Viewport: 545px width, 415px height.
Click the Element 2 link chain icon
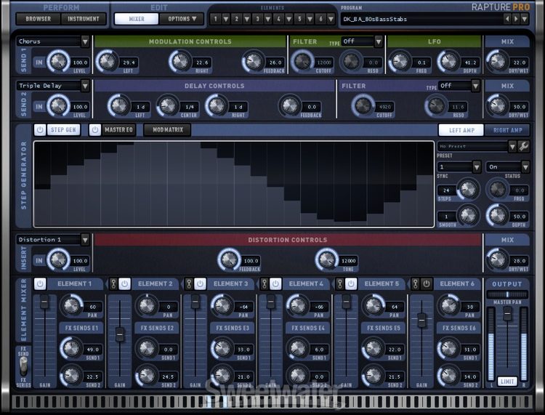[113, 283]
